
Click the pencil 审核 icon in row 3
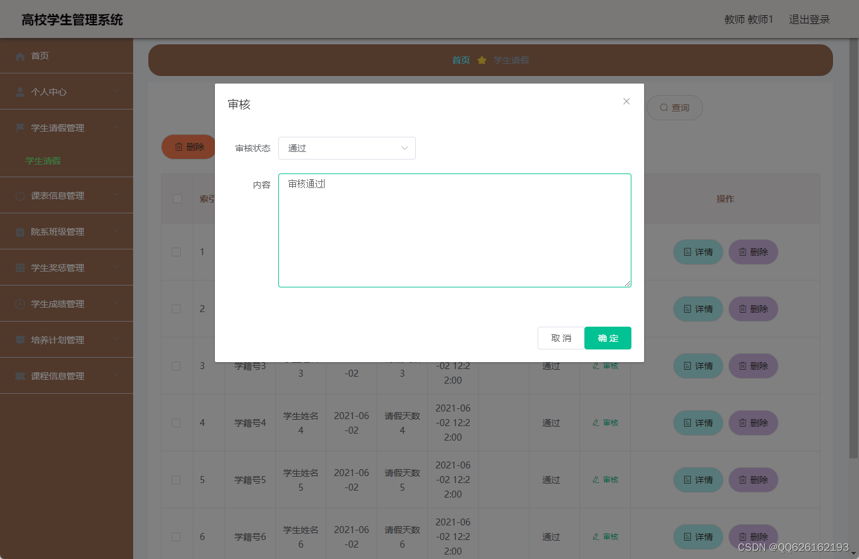click(x=596, y=366)
